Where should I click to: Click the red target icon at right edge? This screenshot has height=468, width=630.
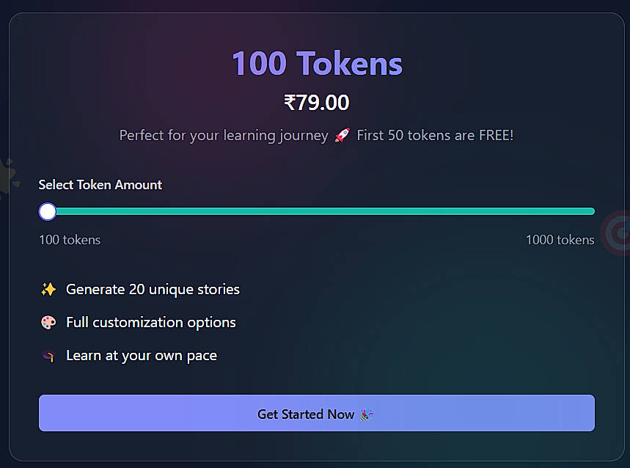tap(616, 234)
